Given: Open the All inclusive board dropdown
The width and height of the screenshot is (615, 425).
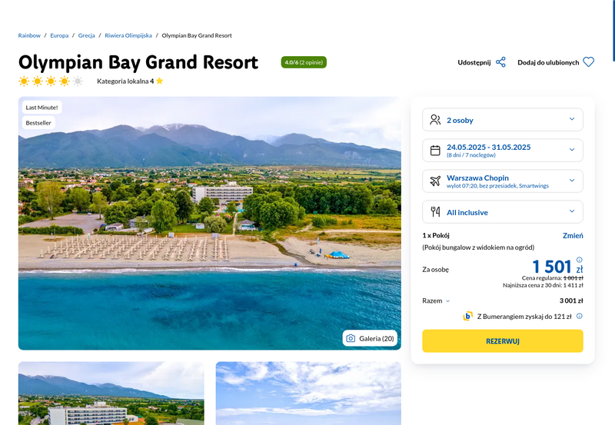Looking at the screenshot, I should point(503,211).
